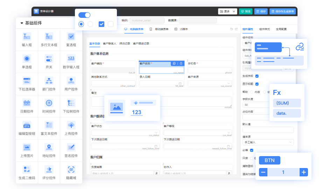Collapse the 基础组件 section
The width and height of the screenshot is (329, 189).
click(22, 23)
